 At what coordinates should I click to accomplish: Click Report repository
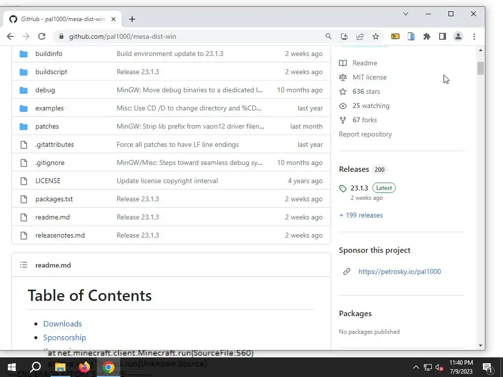pyautogui.click(x=365, y=135)
